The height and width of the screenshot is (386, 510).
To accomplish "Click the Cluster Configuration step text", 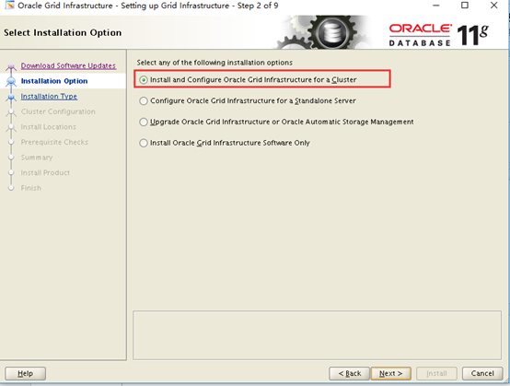I will (x=58, y=111).
